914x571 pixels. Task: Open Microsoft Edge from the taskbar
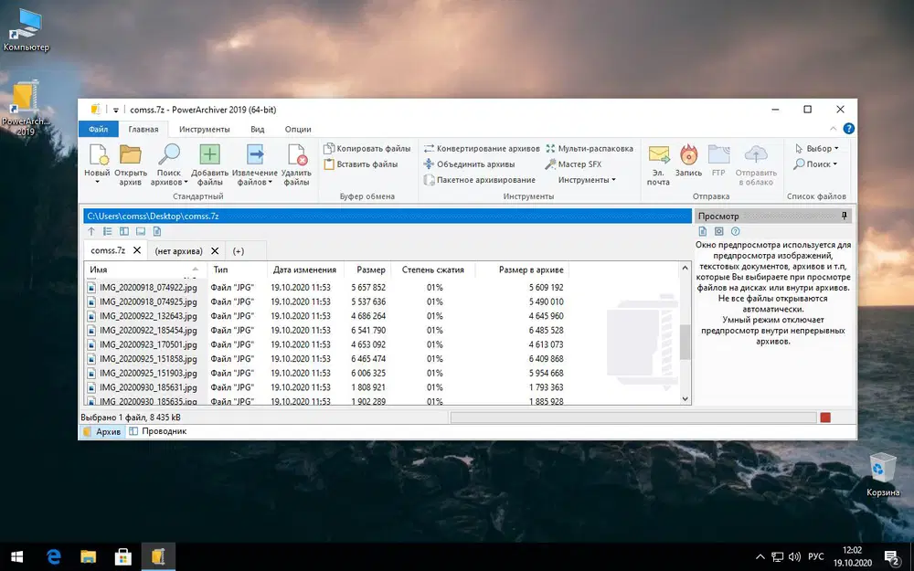click(x=54, y=557)
